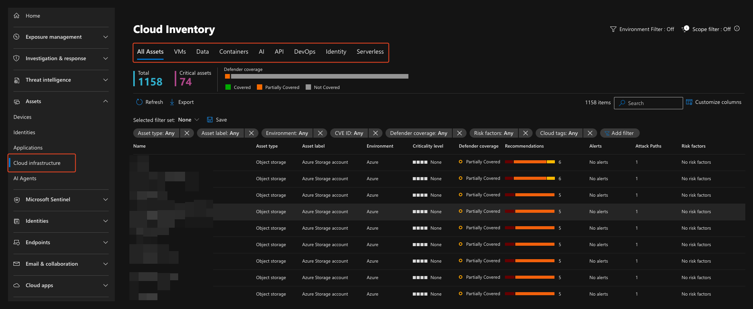Screen dimensions: 753x309
Task: Click the Scope filter info icon
Action: [x=736, y=29]
